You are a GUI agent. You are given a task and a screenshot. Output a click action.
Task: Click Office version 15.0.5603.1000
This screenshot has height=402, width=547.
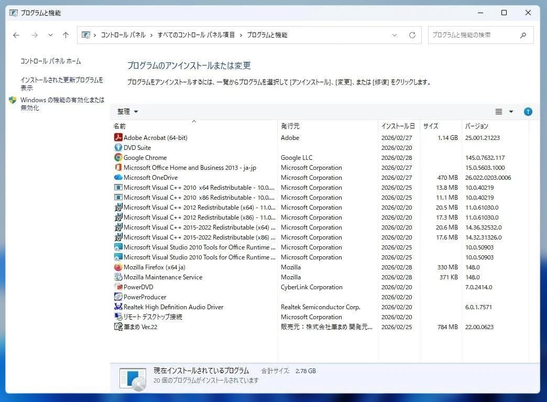click(485, 168)
